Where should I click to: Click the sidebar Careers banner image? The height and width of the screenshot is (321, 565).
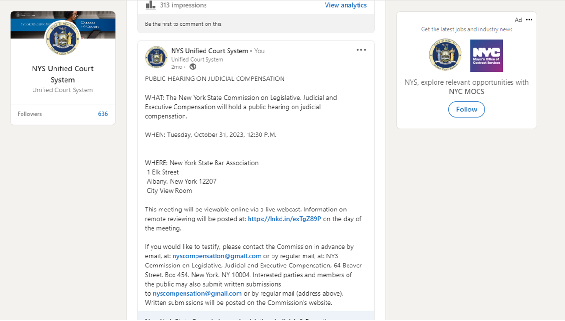tap(63, 25)
